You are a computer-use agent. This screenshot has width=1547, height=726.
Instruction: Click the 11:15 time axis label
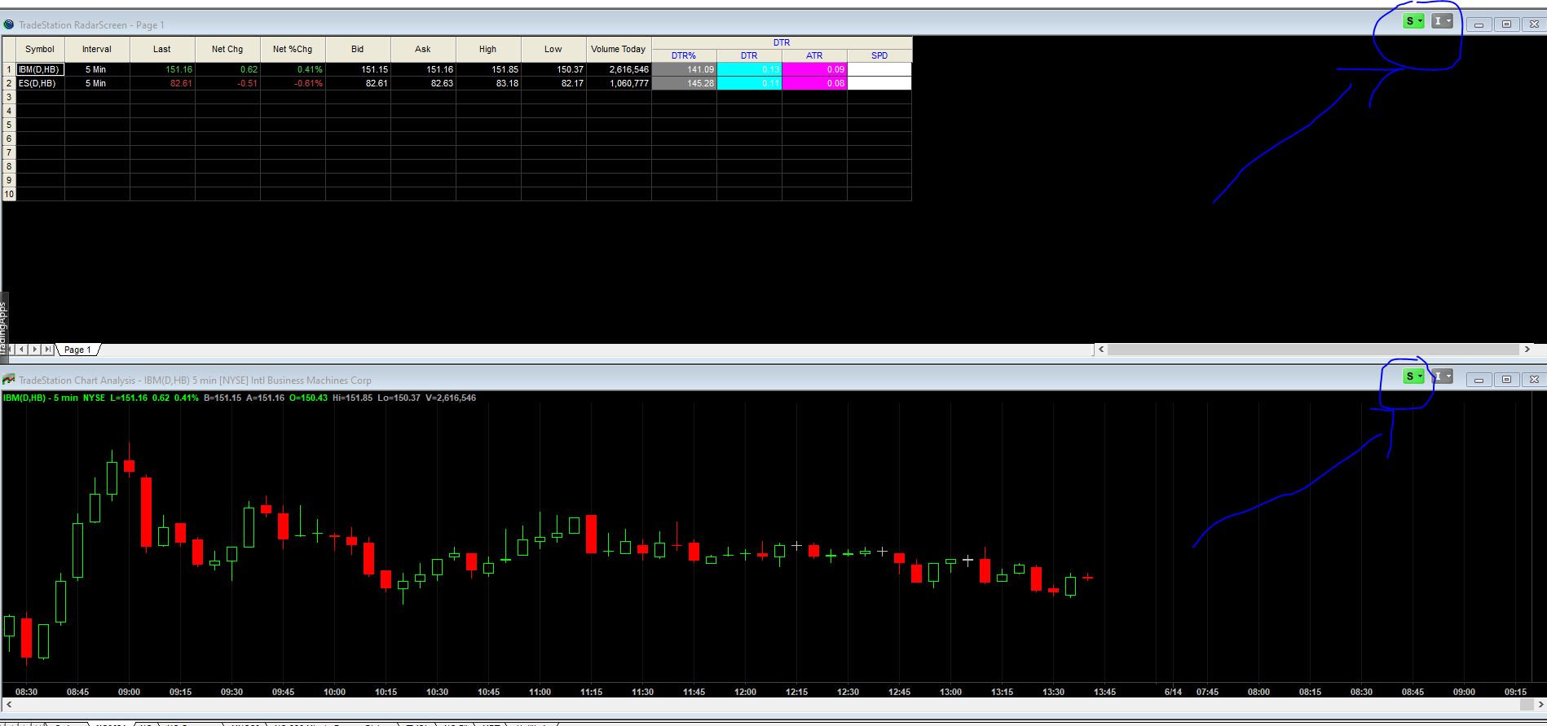pyautogui.click(x=591, y=692)
